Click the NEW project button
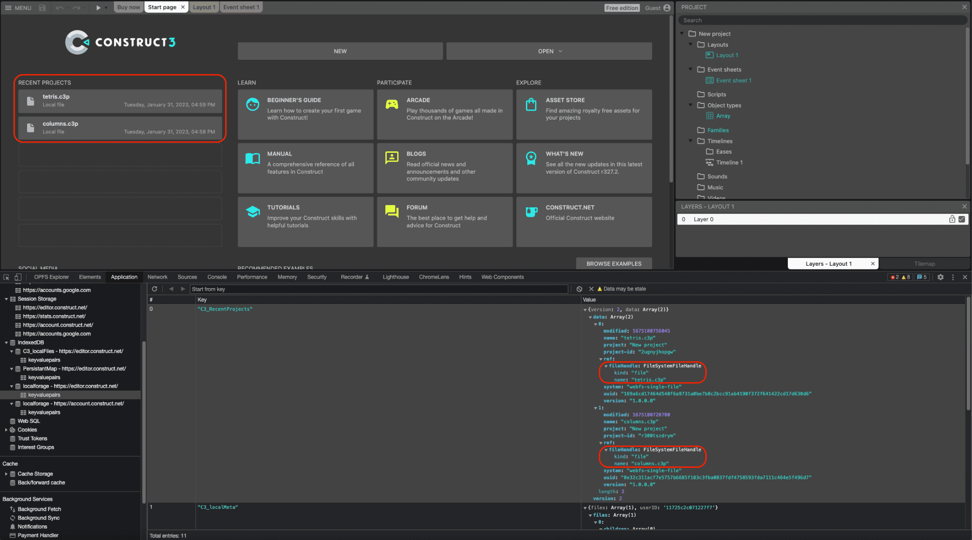972x540 pixels. (x=340, y=51)
